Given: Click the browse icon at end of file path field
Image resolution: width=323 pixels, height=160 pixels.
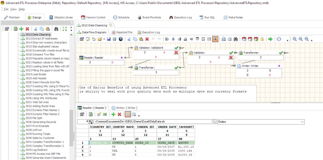Looking at the screenshot, I should pos(214,122).
